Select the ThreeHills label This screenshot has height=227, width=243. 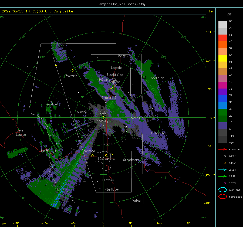click(x=136, y=118)
